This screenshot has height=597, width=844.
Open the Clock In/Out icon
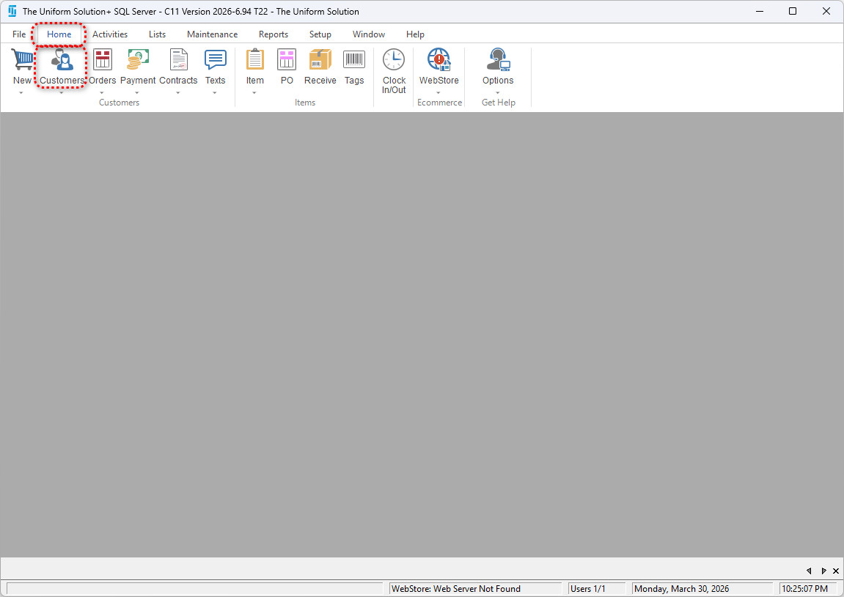coord(394,60)
